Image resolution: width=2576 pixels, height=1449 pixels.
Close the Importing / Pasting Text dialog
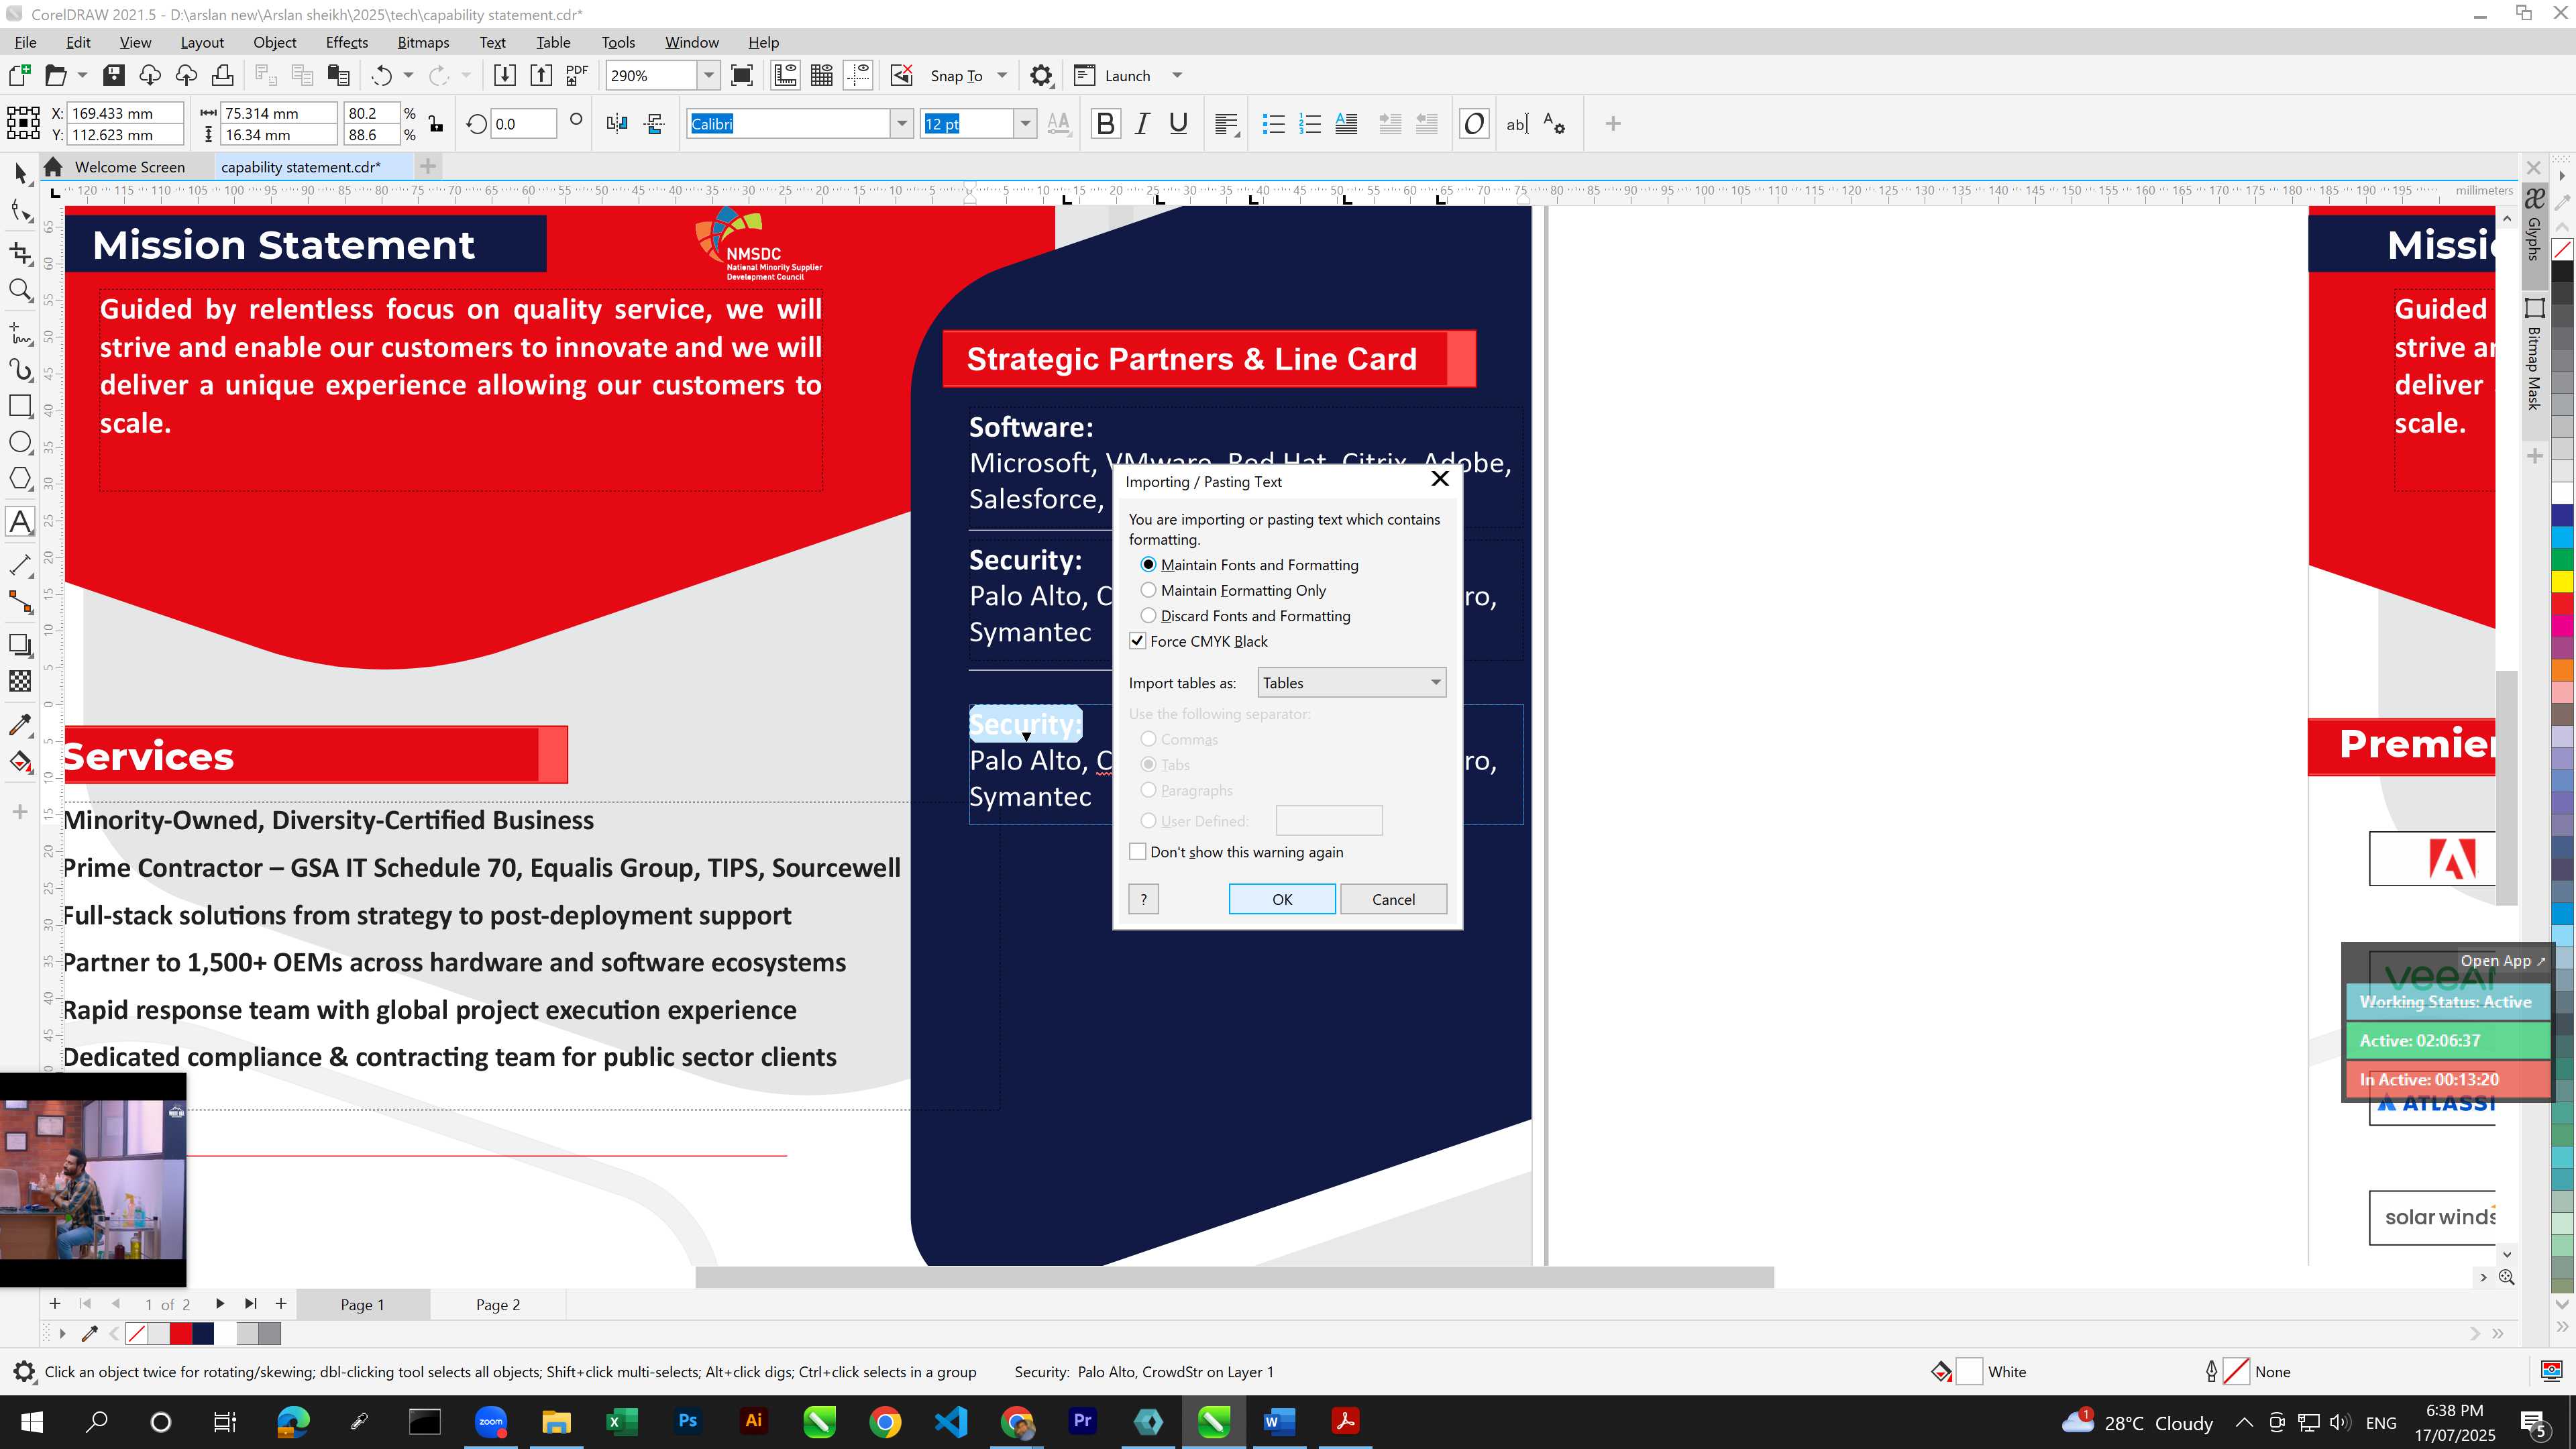pyautogui.click(x=1440, y=479)
